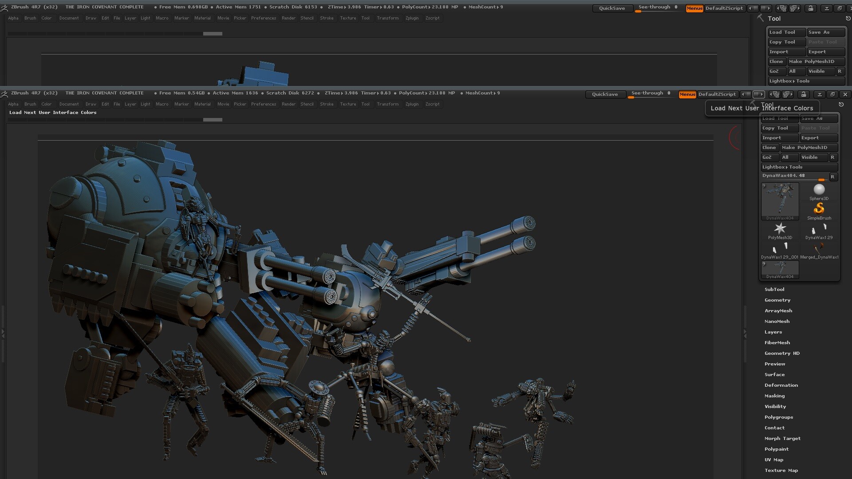The width and height of the screenshot is (852, 479).
Task: Toggle GoZ All in back window
Action: point(797,71)
